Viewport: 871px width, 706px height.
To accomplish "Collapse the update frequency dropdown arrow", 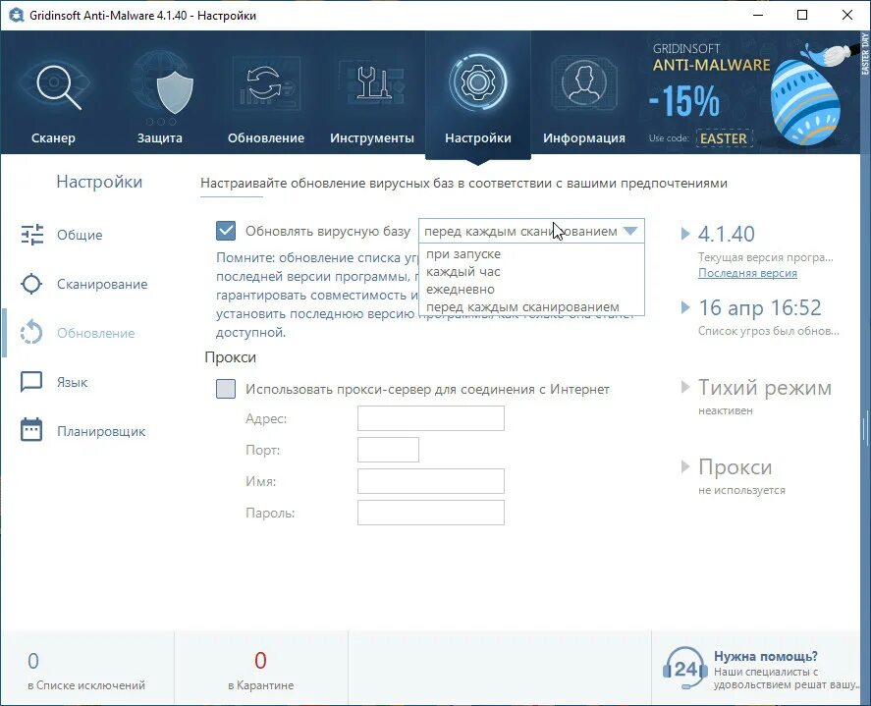I will (629, 231).
